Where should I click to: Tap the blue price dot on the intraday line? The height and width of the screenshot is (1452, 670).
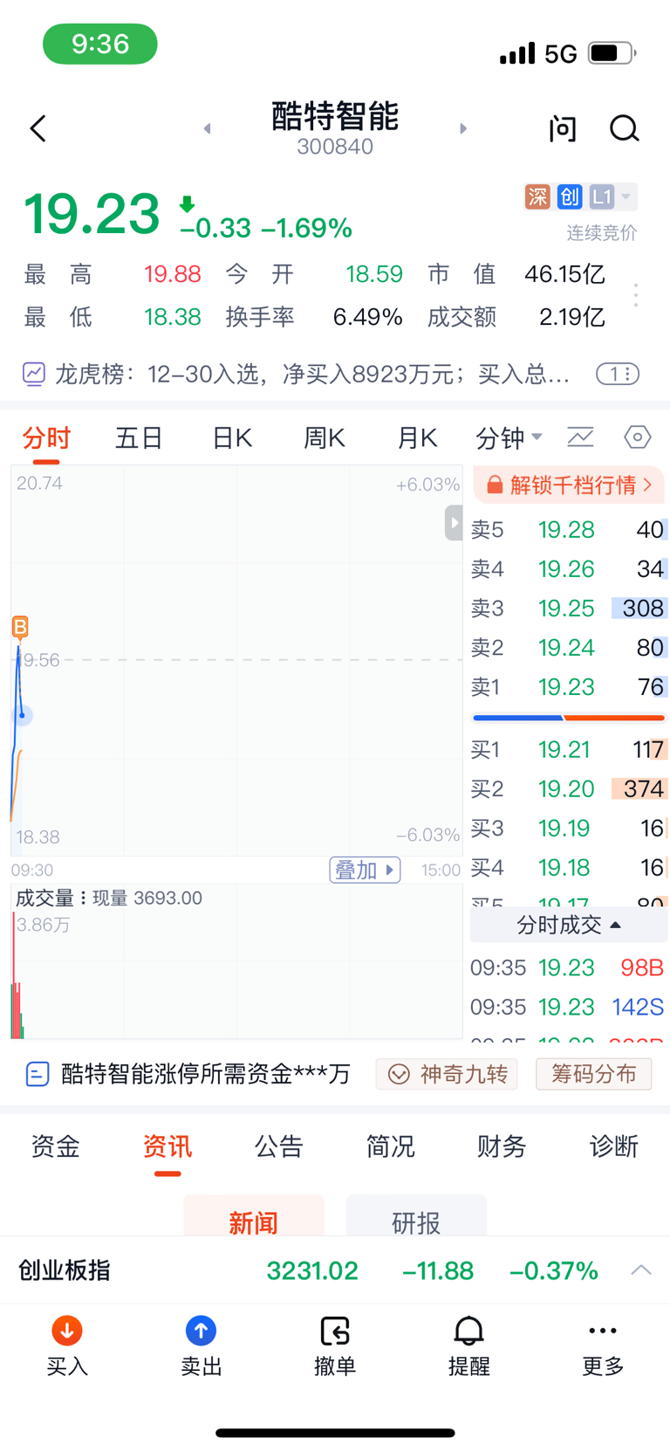click(x=22, y=715)
